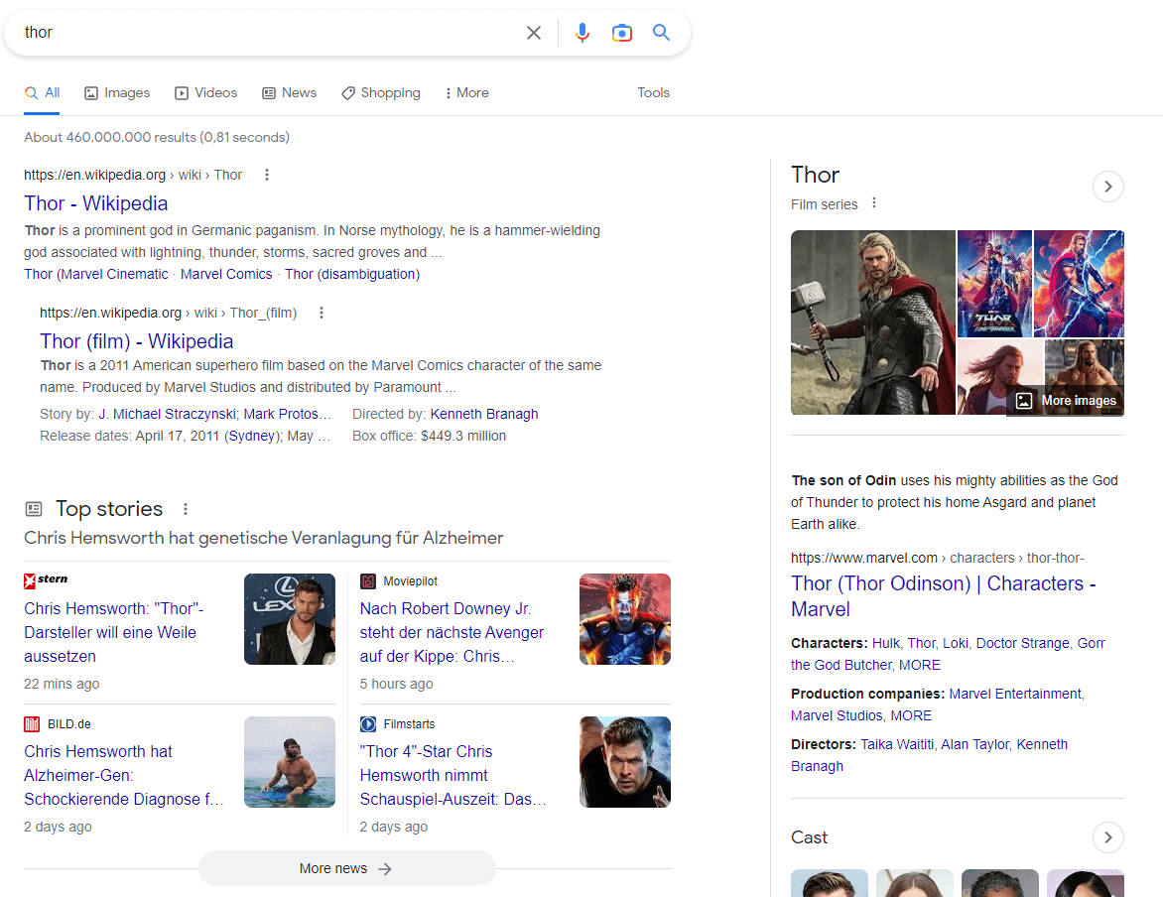This screenshot has height=897, width=1163.
Task: Click the Moviepilot publisher icon
Action: click(x=368, y=581)
